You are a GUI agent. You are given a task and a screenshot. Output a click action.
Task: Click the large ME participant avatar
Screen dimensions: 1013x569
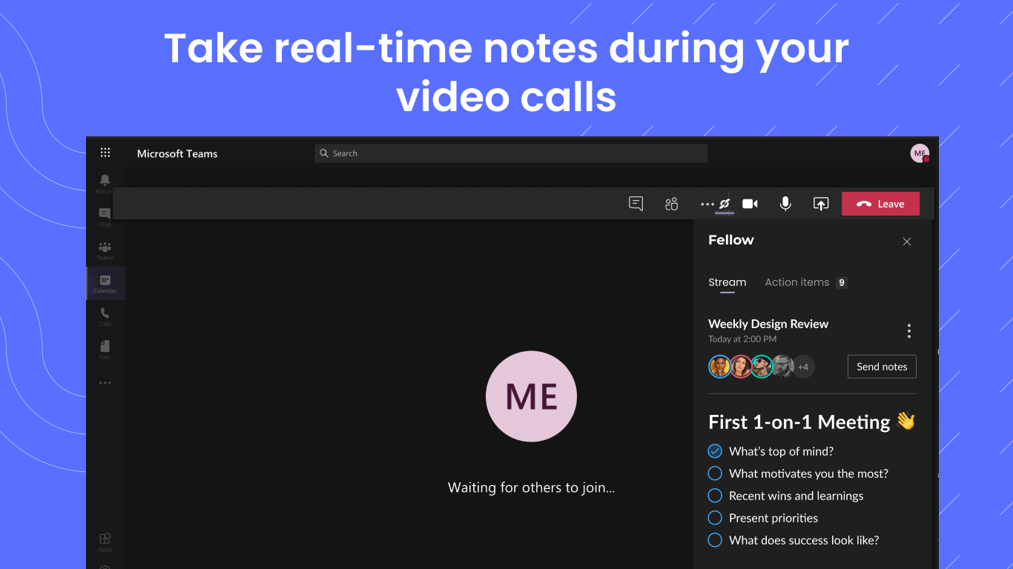click(531, 396)
